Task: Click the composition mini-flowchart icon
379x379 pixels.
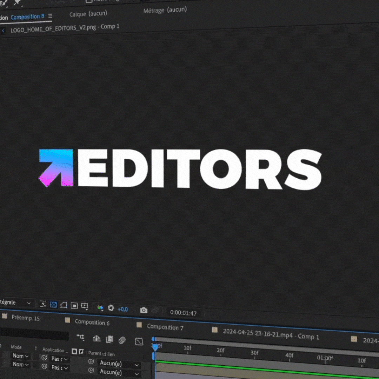Action: click(80, 338)
